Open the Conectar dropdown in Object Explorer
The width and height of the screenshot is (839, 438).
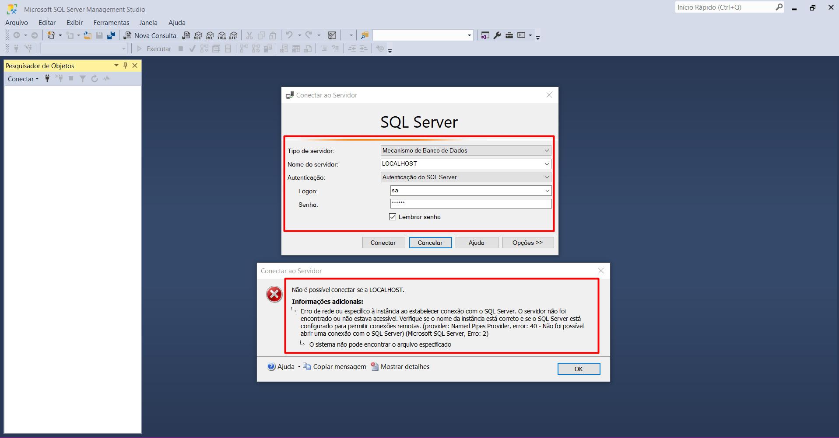pyautogui.click(x=23, y=79)
